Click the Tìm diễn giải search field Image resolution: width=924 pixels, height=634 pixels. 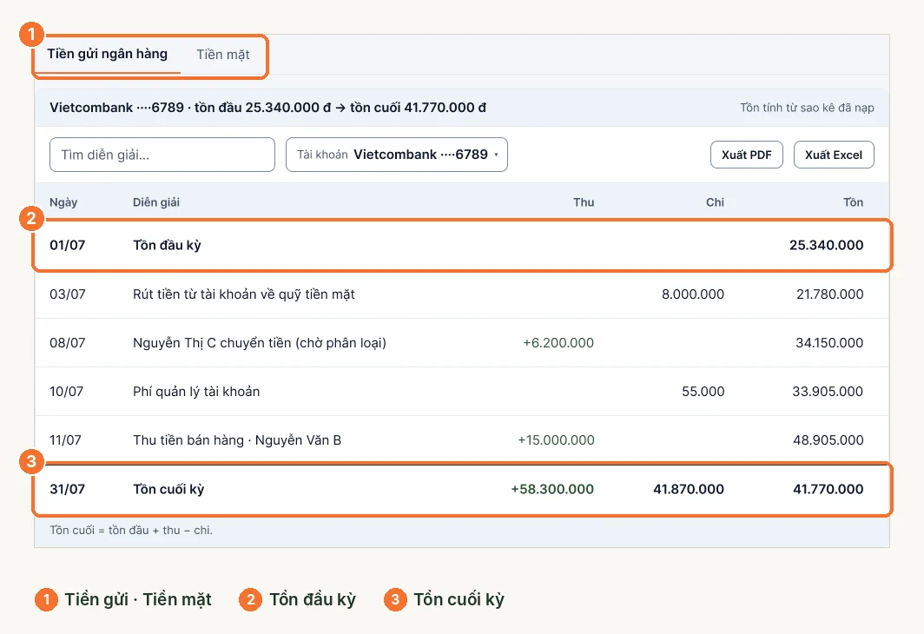coord(162,155)
